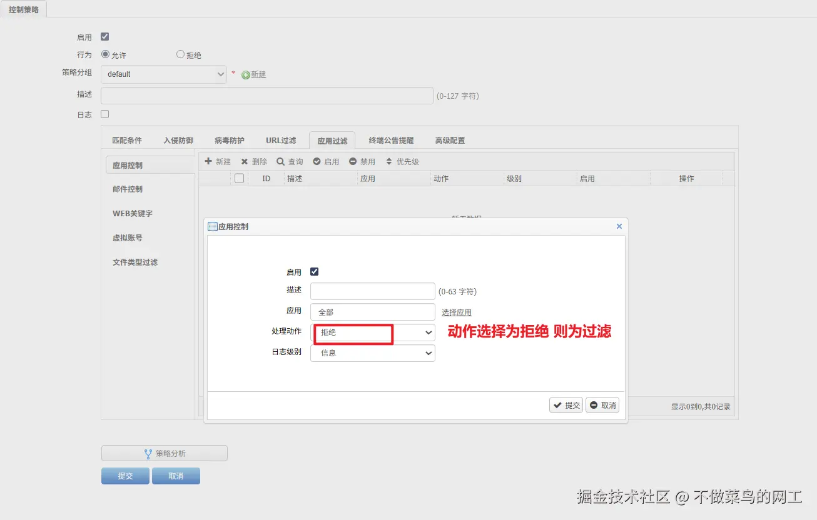Click the ID column header
This screenshot has height=520, width=817.
point(266,179)
